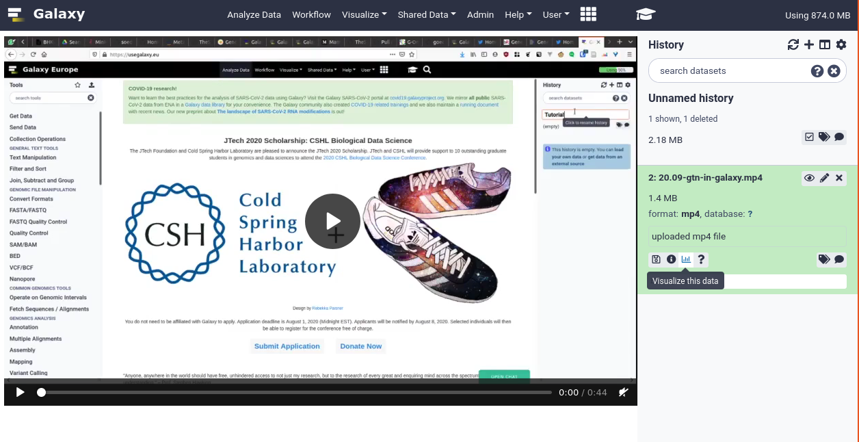Open the history options gear menu

pos(841,44)
